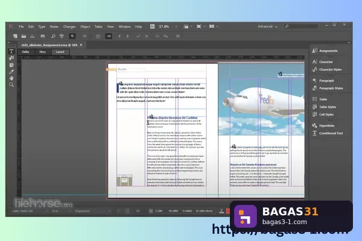Select the Position tool in toolbox
Screen dimensions: 362x241
[11, 58]
